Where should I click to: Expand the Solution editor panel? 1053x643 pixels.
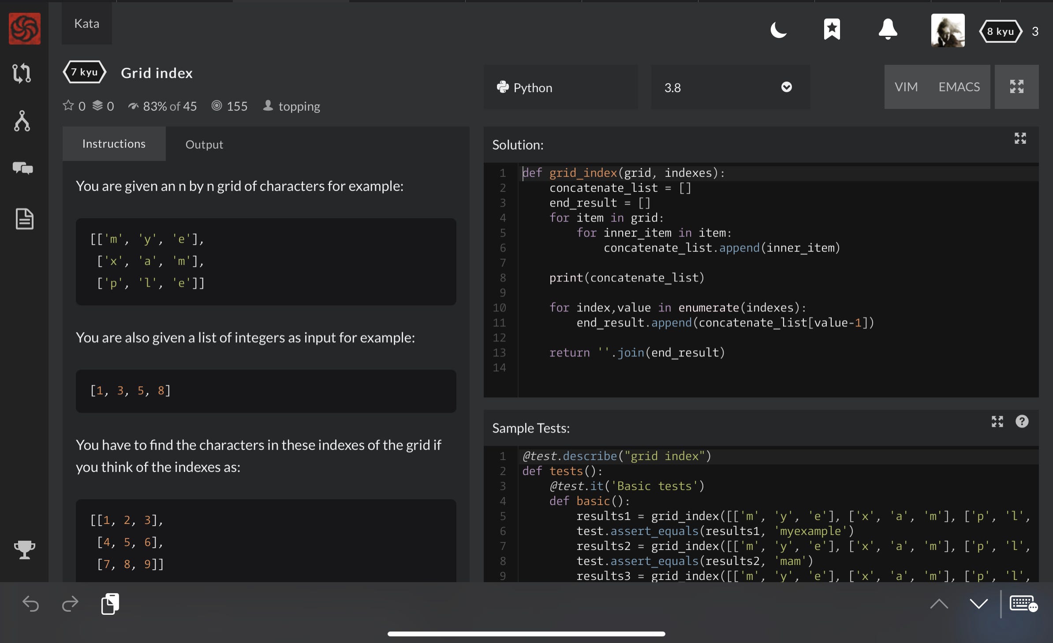[1020, 138]
